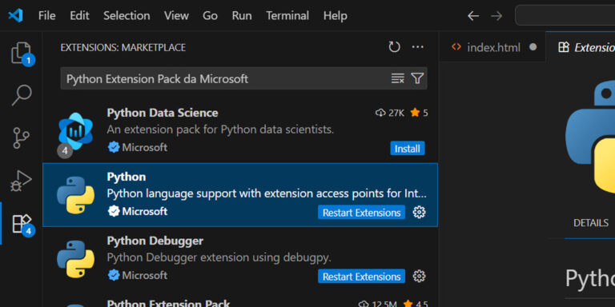Select the Python Data Science list item title

(x=163, y=113)
